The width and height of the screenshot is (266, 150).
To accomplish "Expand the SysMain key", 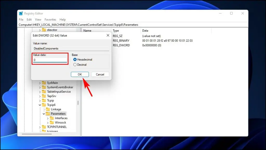I will 40,83.
